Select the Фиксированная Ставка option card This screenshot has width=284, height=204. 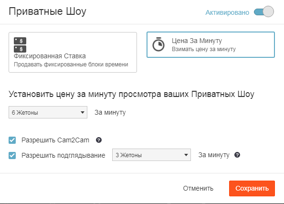(x=73, y=53)
